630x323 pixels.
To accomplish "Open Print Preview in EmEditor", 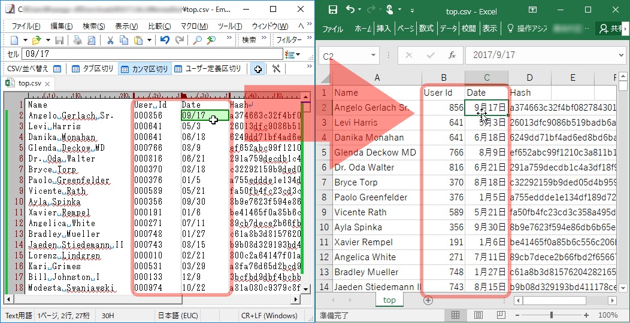I will pos(92,40).
